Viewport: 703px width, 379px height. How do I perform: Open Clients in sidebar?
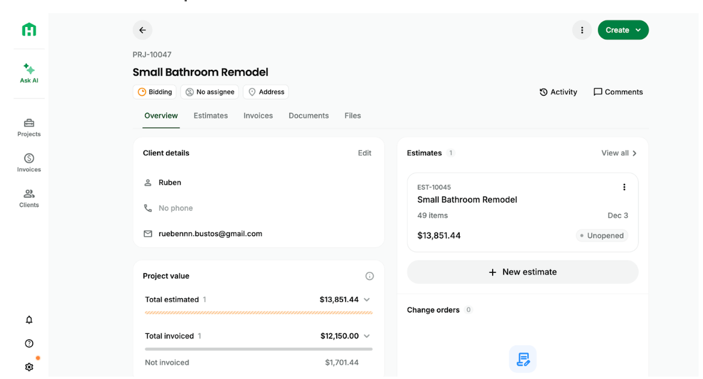29,198
